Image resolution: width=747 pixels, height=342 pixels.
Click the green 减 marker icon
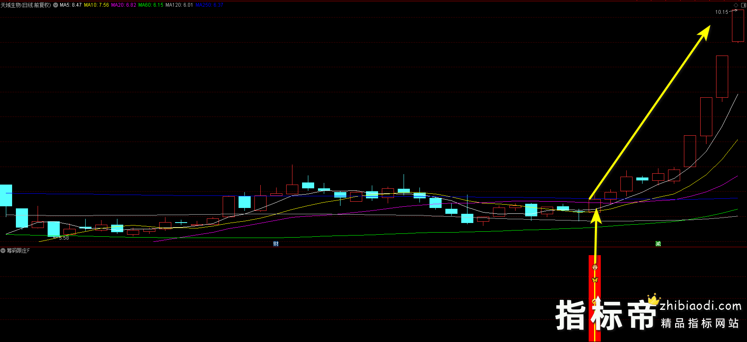[658, 244]
